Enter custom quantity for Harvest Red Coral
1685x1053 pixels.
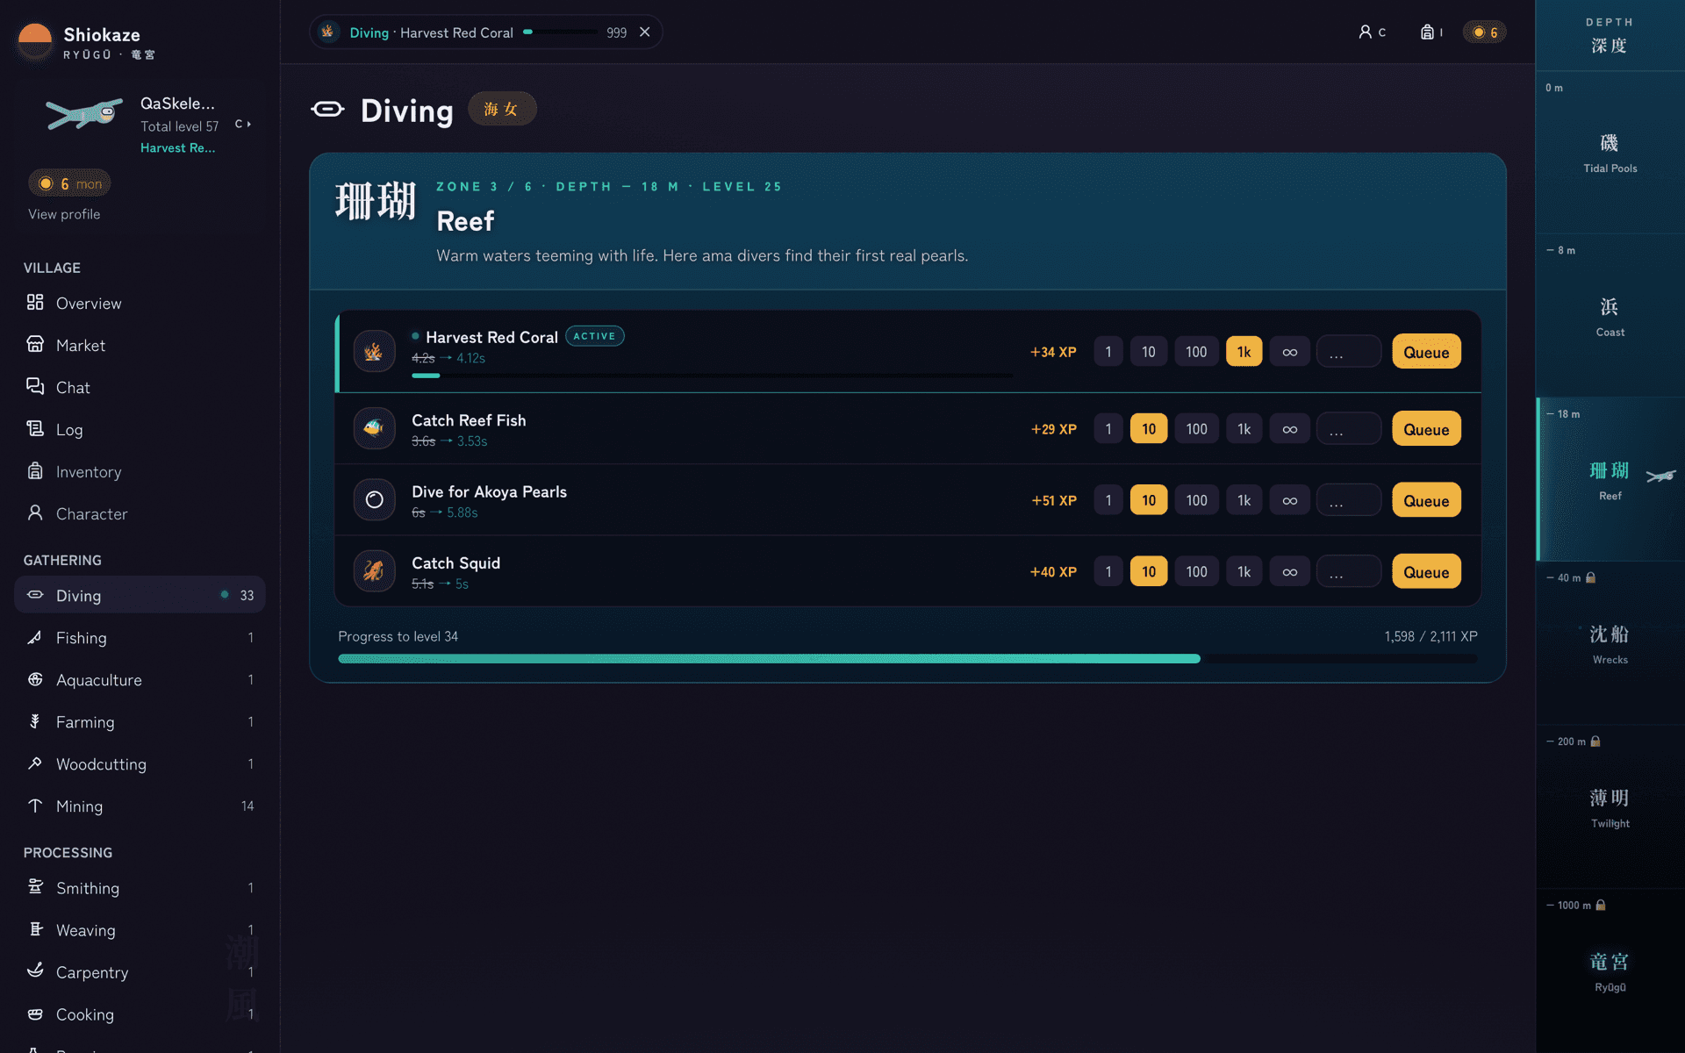pyautogui.click(x=1349, y=352)
